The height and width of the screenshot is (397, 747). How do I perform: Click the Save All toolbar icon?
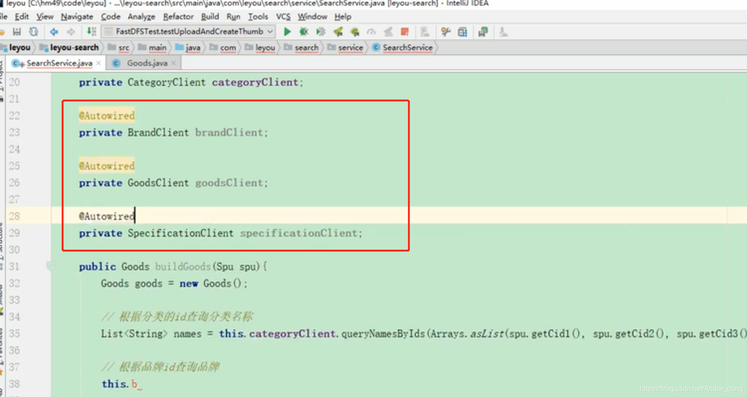[17, 32]
